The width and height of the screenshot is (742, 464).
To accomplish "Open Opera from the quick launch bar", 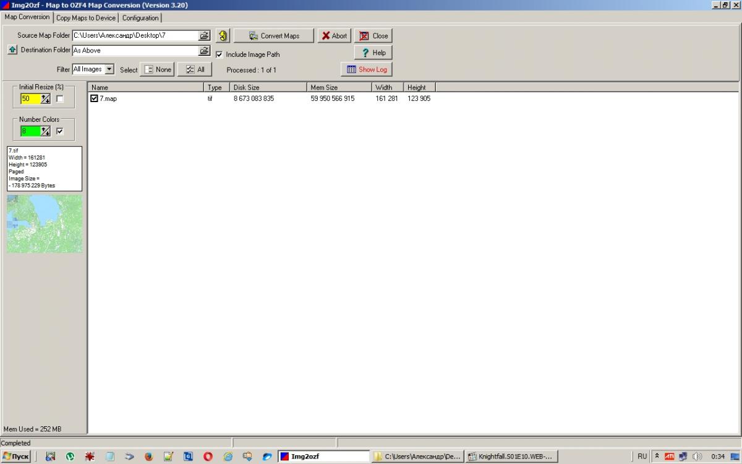I will 208,457.
